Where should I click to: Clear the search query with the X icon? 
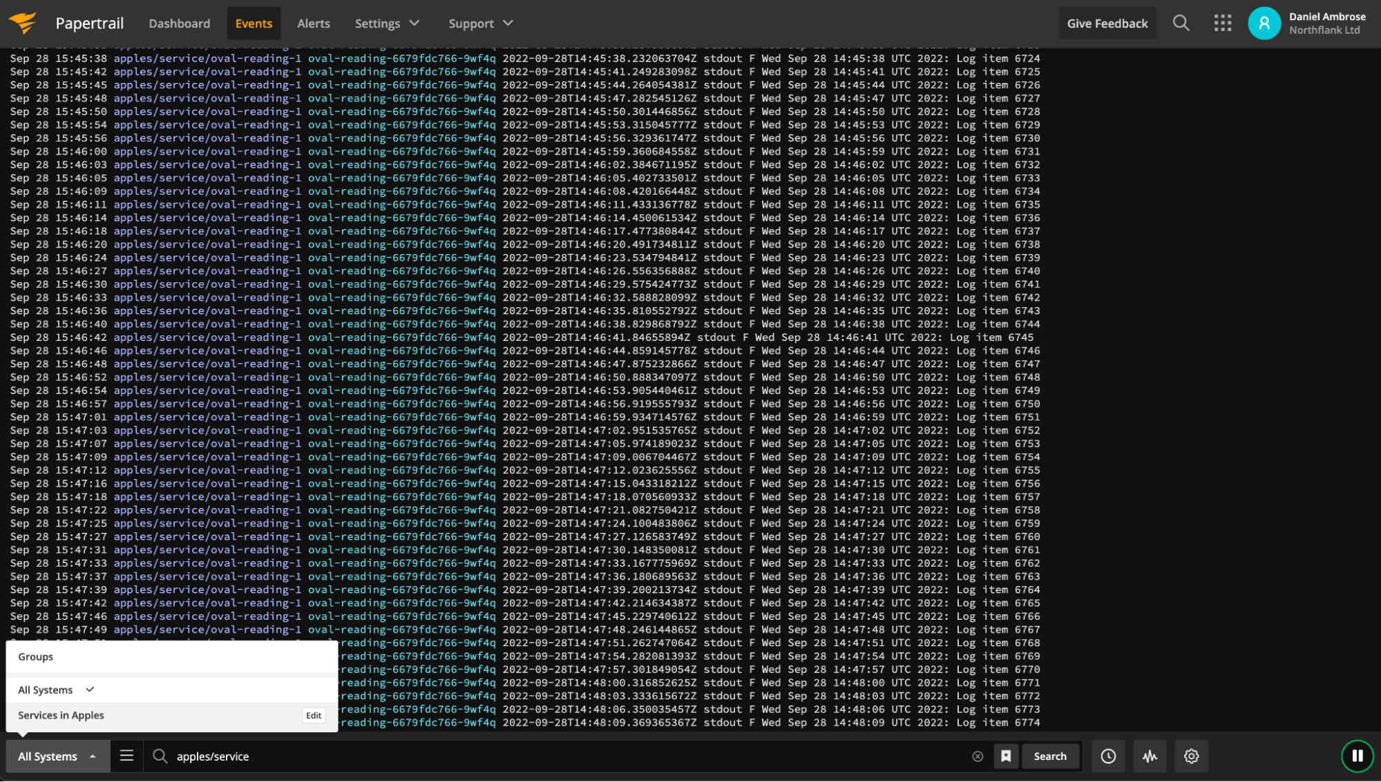click(978, 756)
